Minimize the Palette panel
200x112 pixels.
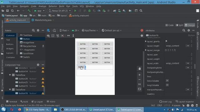click(43, 30)
